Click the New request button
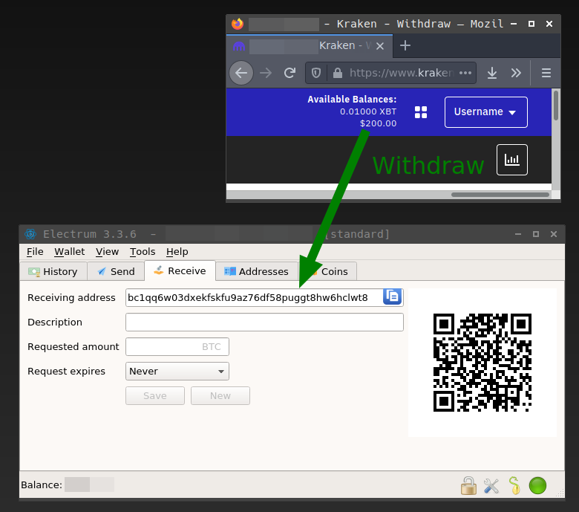The image size is (579, 512). tap(220, 395)
